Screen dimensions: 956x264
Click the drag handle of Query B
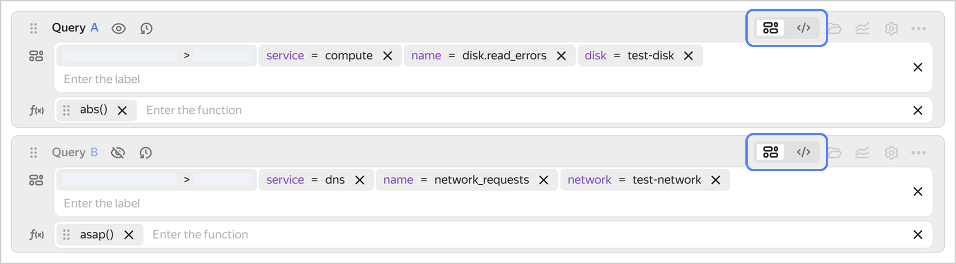[33, 153]
